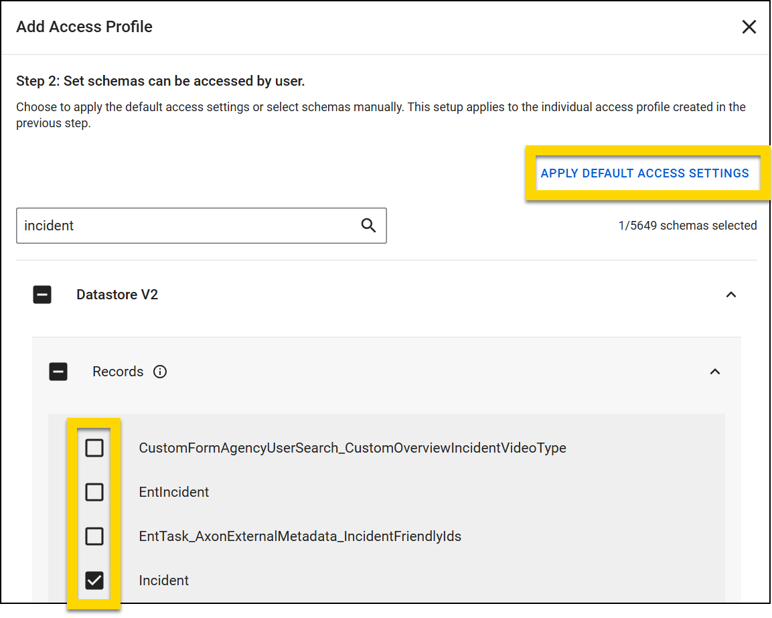Select the Datastore V2 group label
The image size is (772, 618).
coord(117,295)
